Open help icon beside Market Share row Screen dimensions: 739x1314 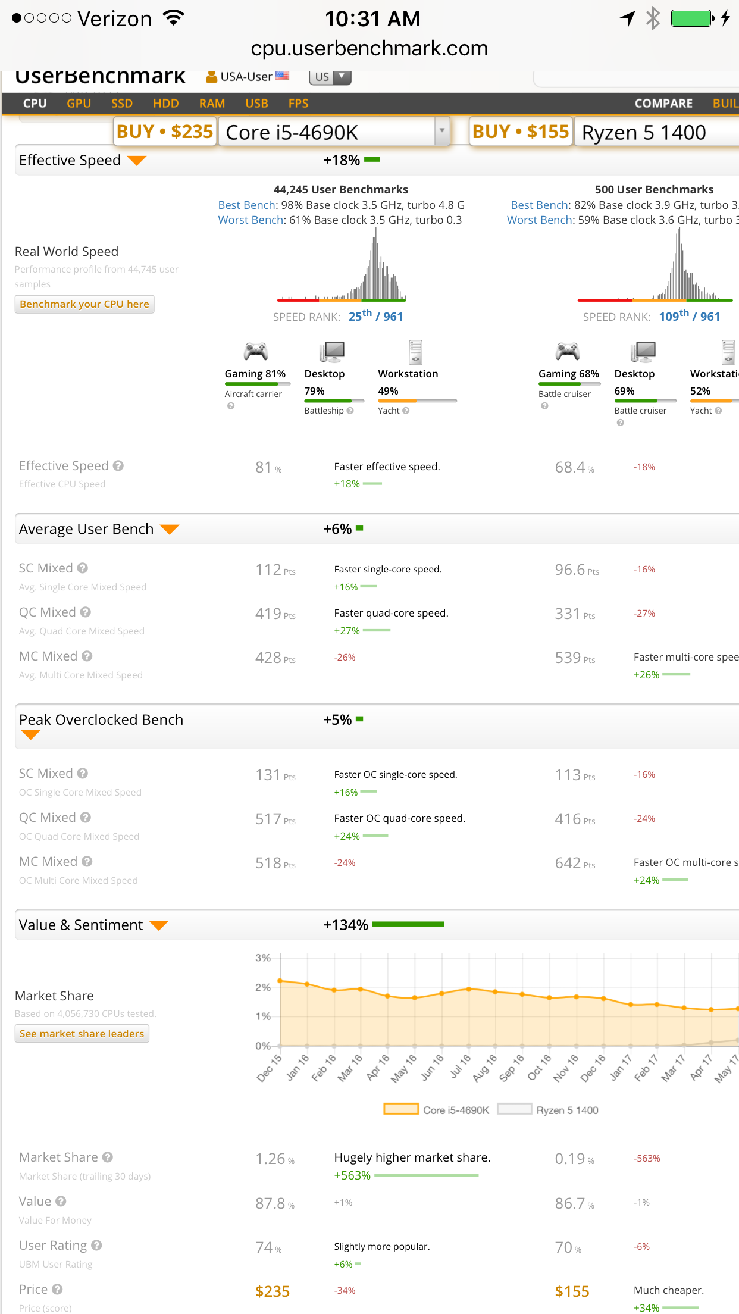tap(108, 1157)
